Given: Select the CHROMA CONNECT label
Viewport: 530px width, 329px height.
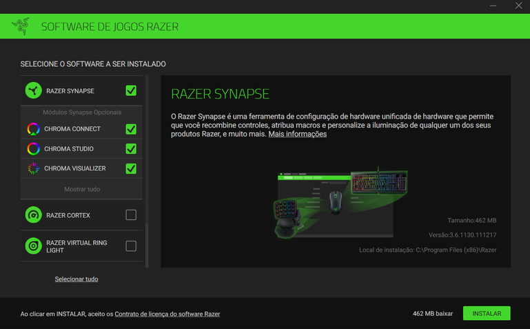Looking at the screenshot, I should pos(72,129).
